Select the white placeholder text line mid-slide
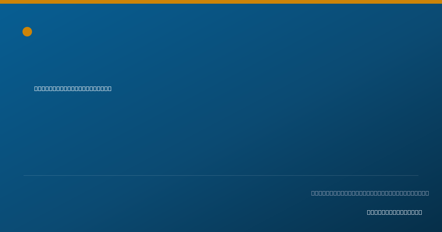The height and width of the screenshot is (232, 442). pos(73,88)
